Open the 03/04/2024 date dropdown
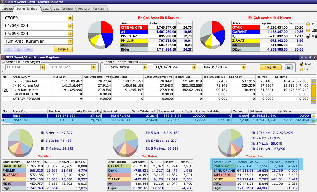This screenshot has height=192, width=317. 194,67
